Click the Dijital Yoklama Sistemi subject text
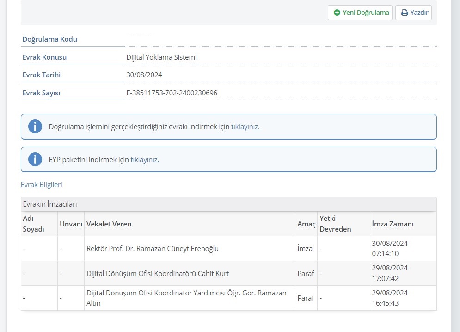The height and width of the screenshot is (332, 460). pyautogui.click(x=162, y=57)
